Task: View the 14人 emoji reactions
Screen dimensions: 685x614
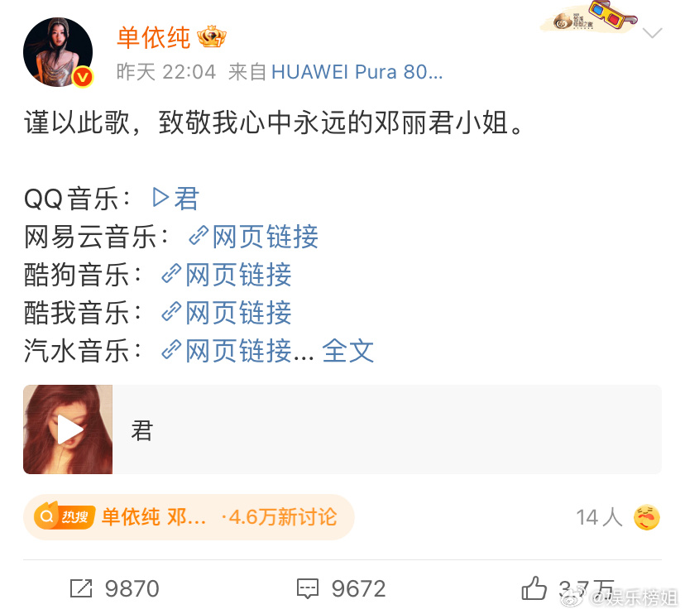Action: click(618, 517)
